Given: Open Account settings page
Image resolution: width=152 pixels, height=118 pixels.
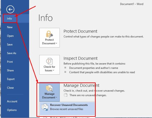Looking at the screenshot, I should coord(12,101).
